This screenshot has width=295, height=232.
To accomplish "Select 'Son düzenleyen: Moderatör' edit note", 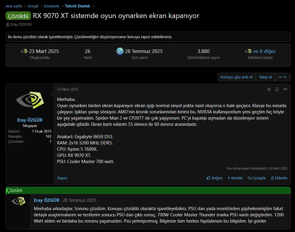I will click(x=257, y=168).
